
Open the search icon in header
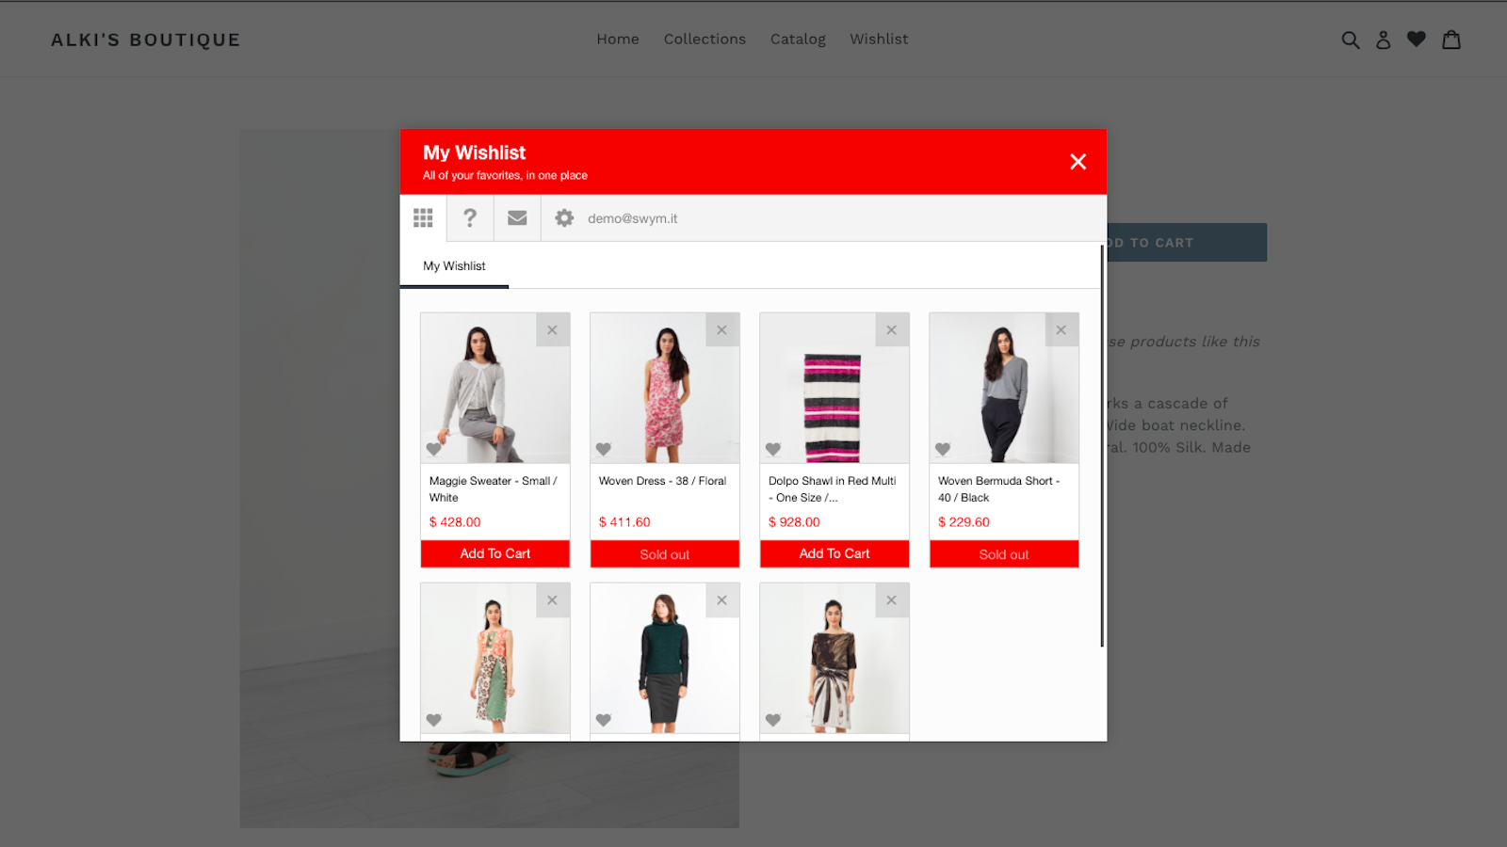pos(1351,40)
